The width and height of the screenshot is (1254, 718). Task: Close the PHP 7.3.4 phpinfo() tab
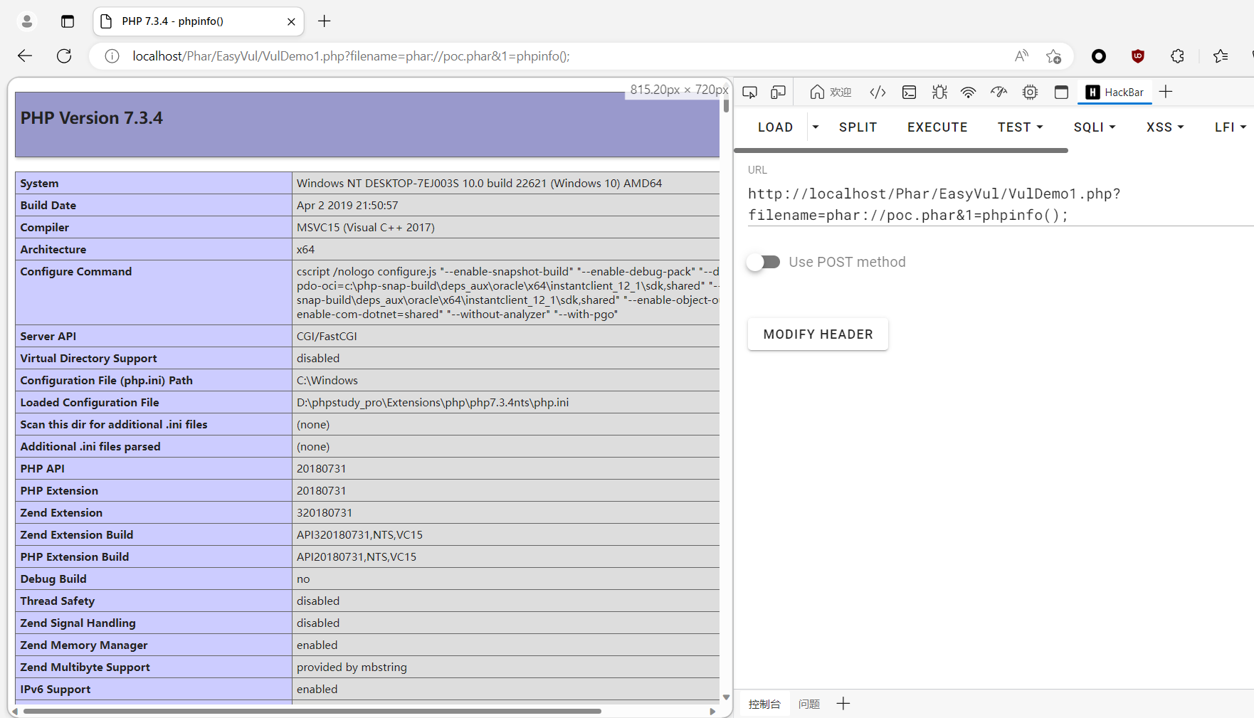pos(291,21)
